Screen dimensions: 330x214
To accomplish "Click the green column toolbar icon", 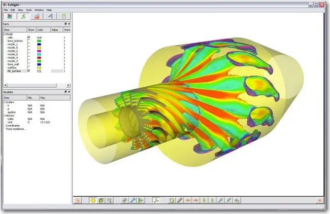I will (x=64, y=16).
